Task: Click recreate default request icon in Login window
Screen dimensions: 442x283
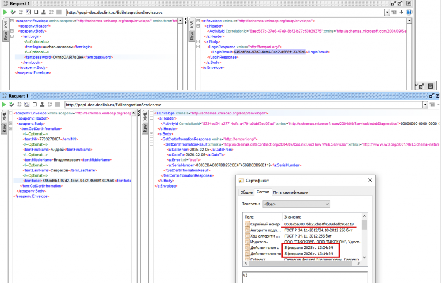Action: [x=28, y=12]
